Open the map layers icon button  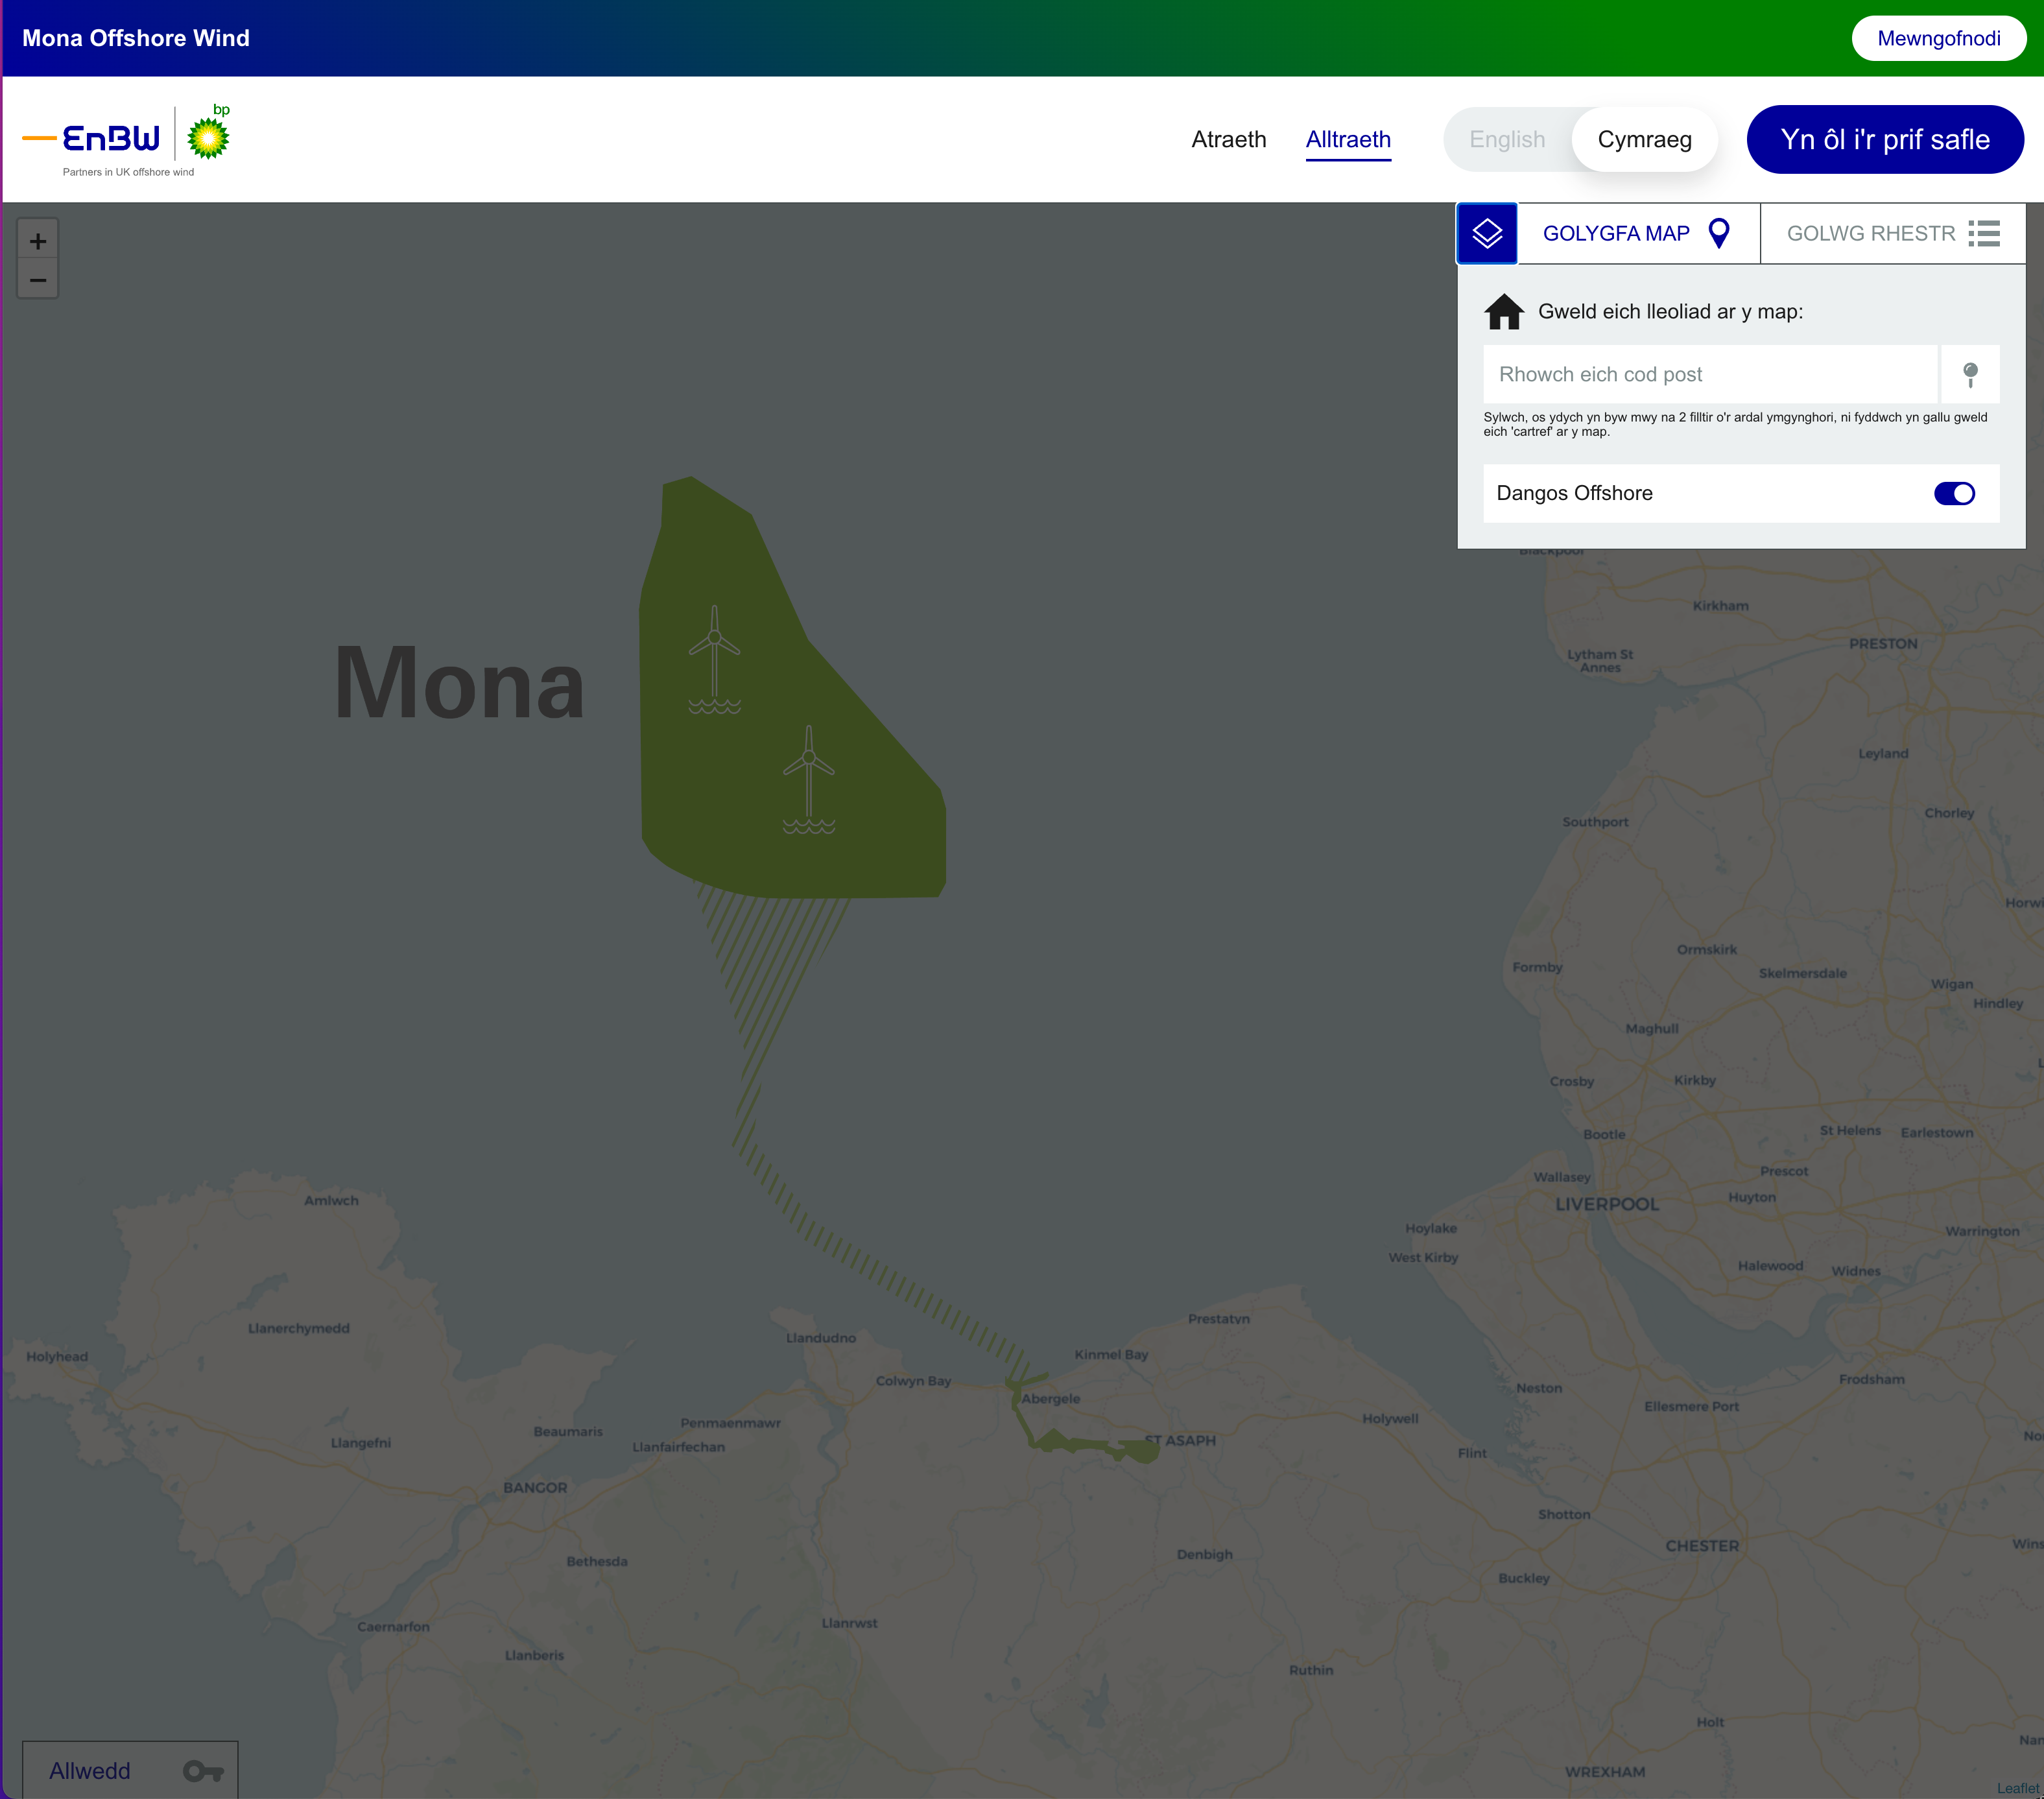1487,234
